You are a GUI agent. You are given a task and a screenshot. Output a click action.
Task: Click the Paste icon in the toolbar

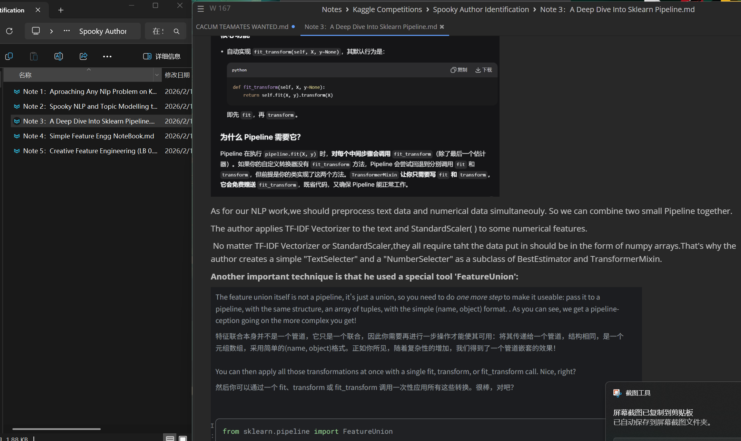point(33,56)
